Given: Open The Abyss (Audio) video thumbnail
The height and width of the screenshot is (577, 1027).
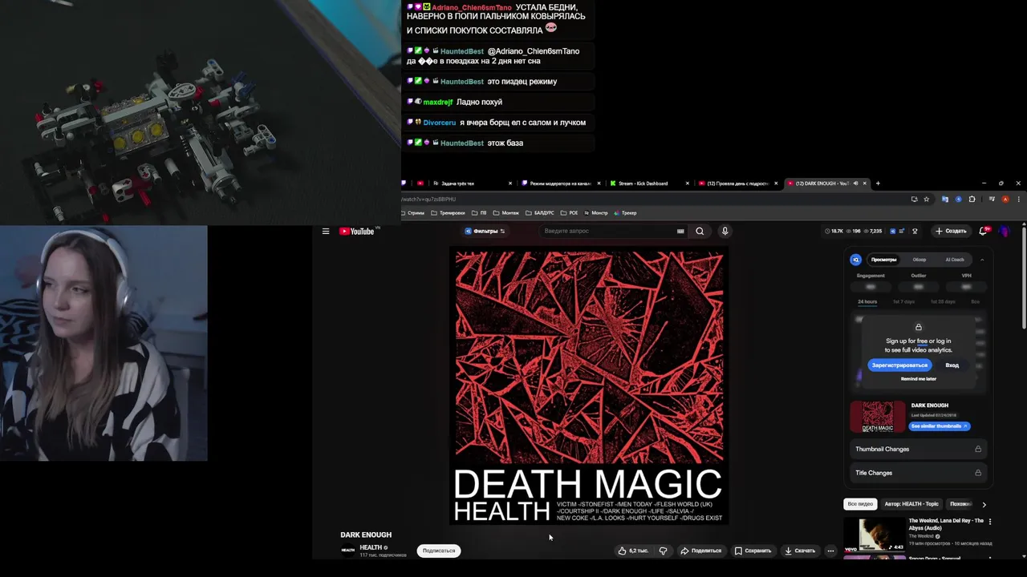Looking at the screenshot, I should [x=875, y=535].
